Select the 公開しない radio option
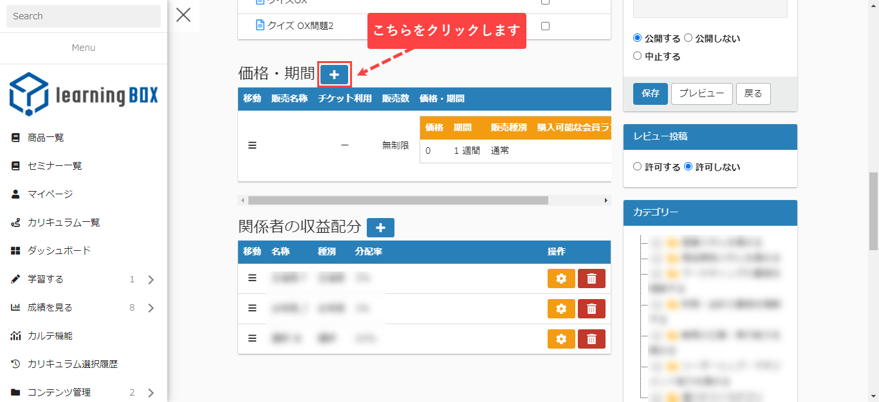879x402 pixels. click(x=689, y=38)
